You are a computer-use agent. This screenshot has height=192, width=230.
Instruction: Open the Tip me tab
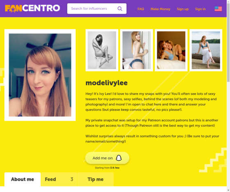tap(95, 179)
